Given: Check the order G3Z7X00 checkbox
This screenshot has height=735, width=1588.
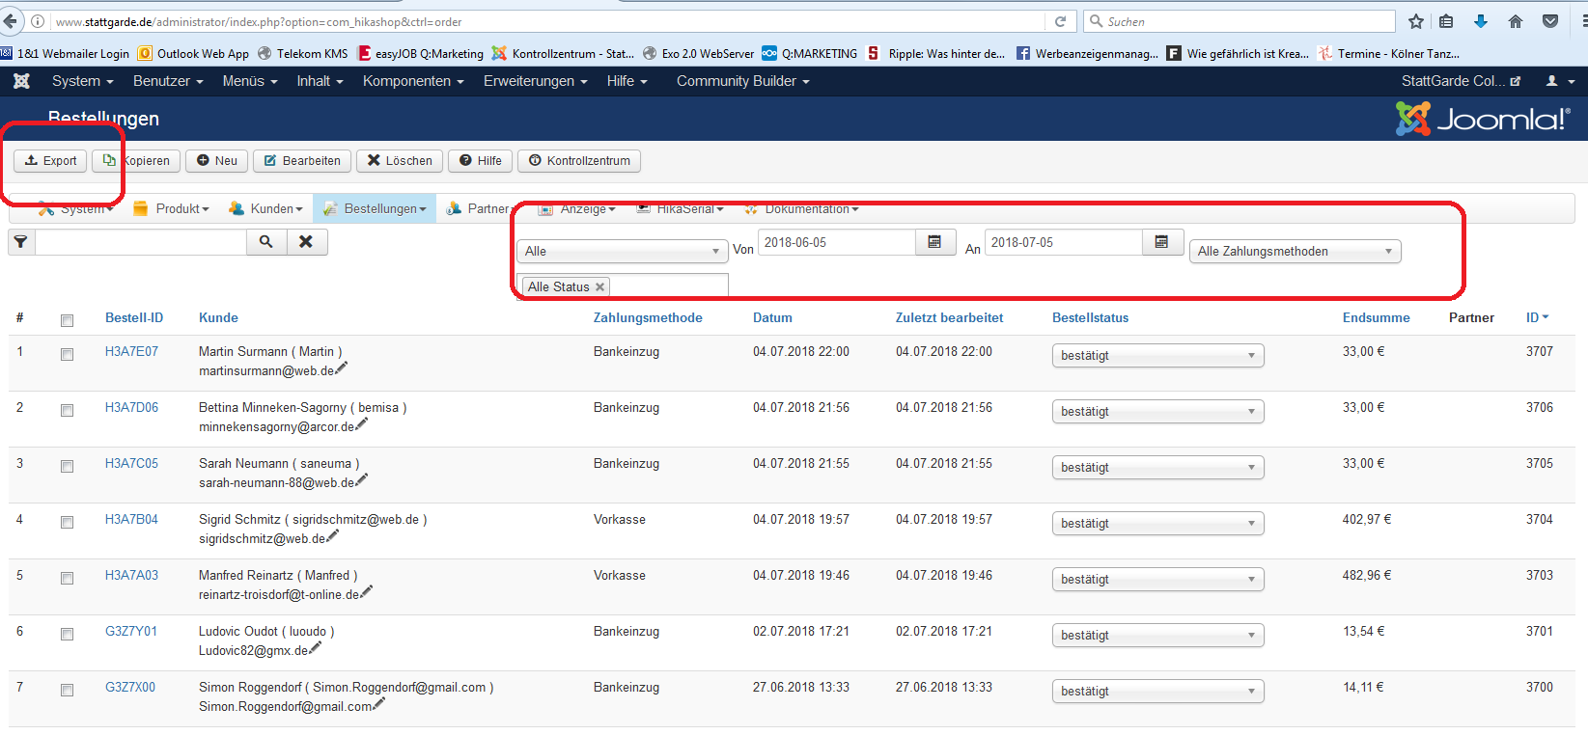Looking at the screenshot, I should pos(67,690).
